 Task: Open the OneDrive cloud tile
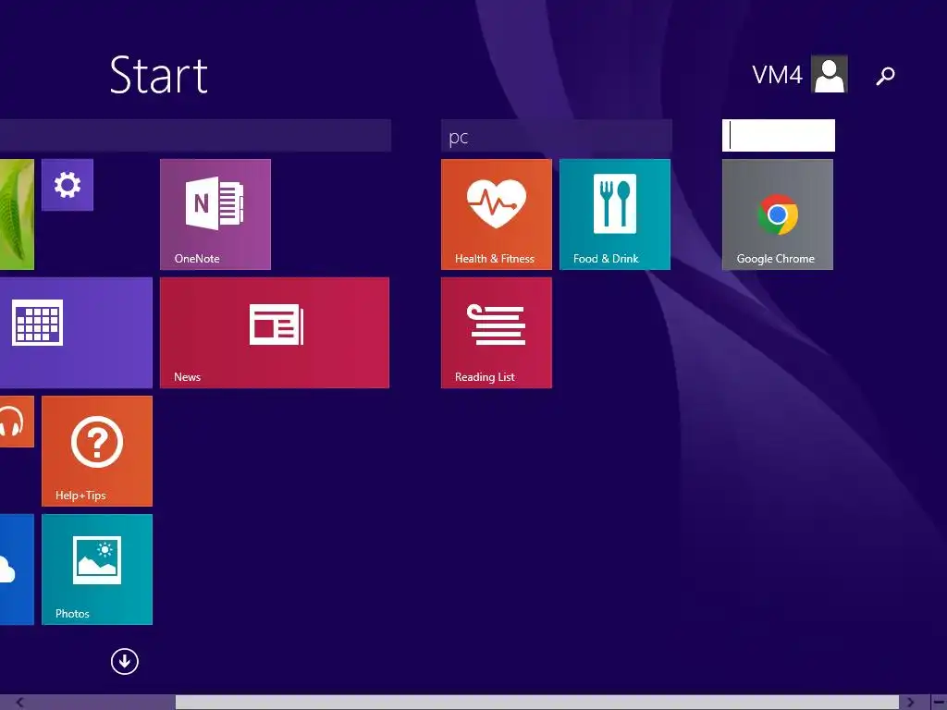point(17,569)
